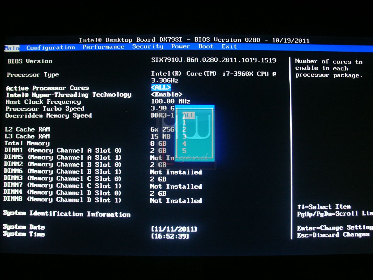
Task: Select 4 cores in popup list
Action: [x=184, y=143]
